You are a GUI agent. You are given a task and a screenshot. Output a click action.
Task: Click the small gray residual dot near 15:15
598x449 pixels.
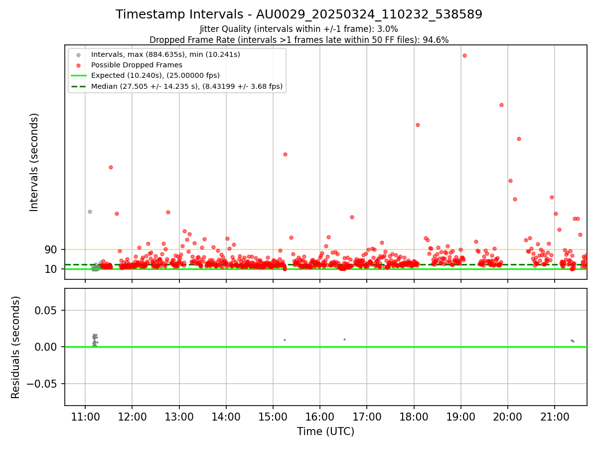[x=285, y=340]
